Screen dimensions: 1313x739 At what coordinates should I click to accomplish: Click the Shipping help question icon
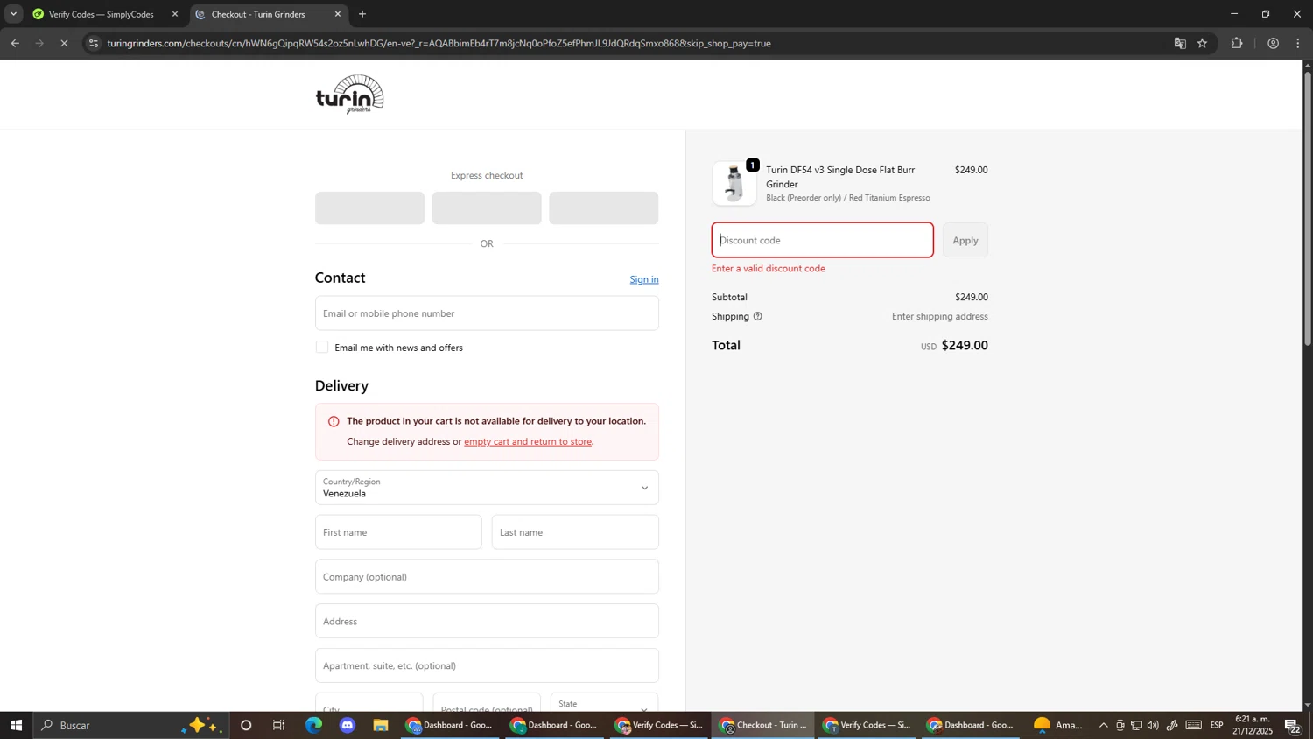(x=758, y=317)
